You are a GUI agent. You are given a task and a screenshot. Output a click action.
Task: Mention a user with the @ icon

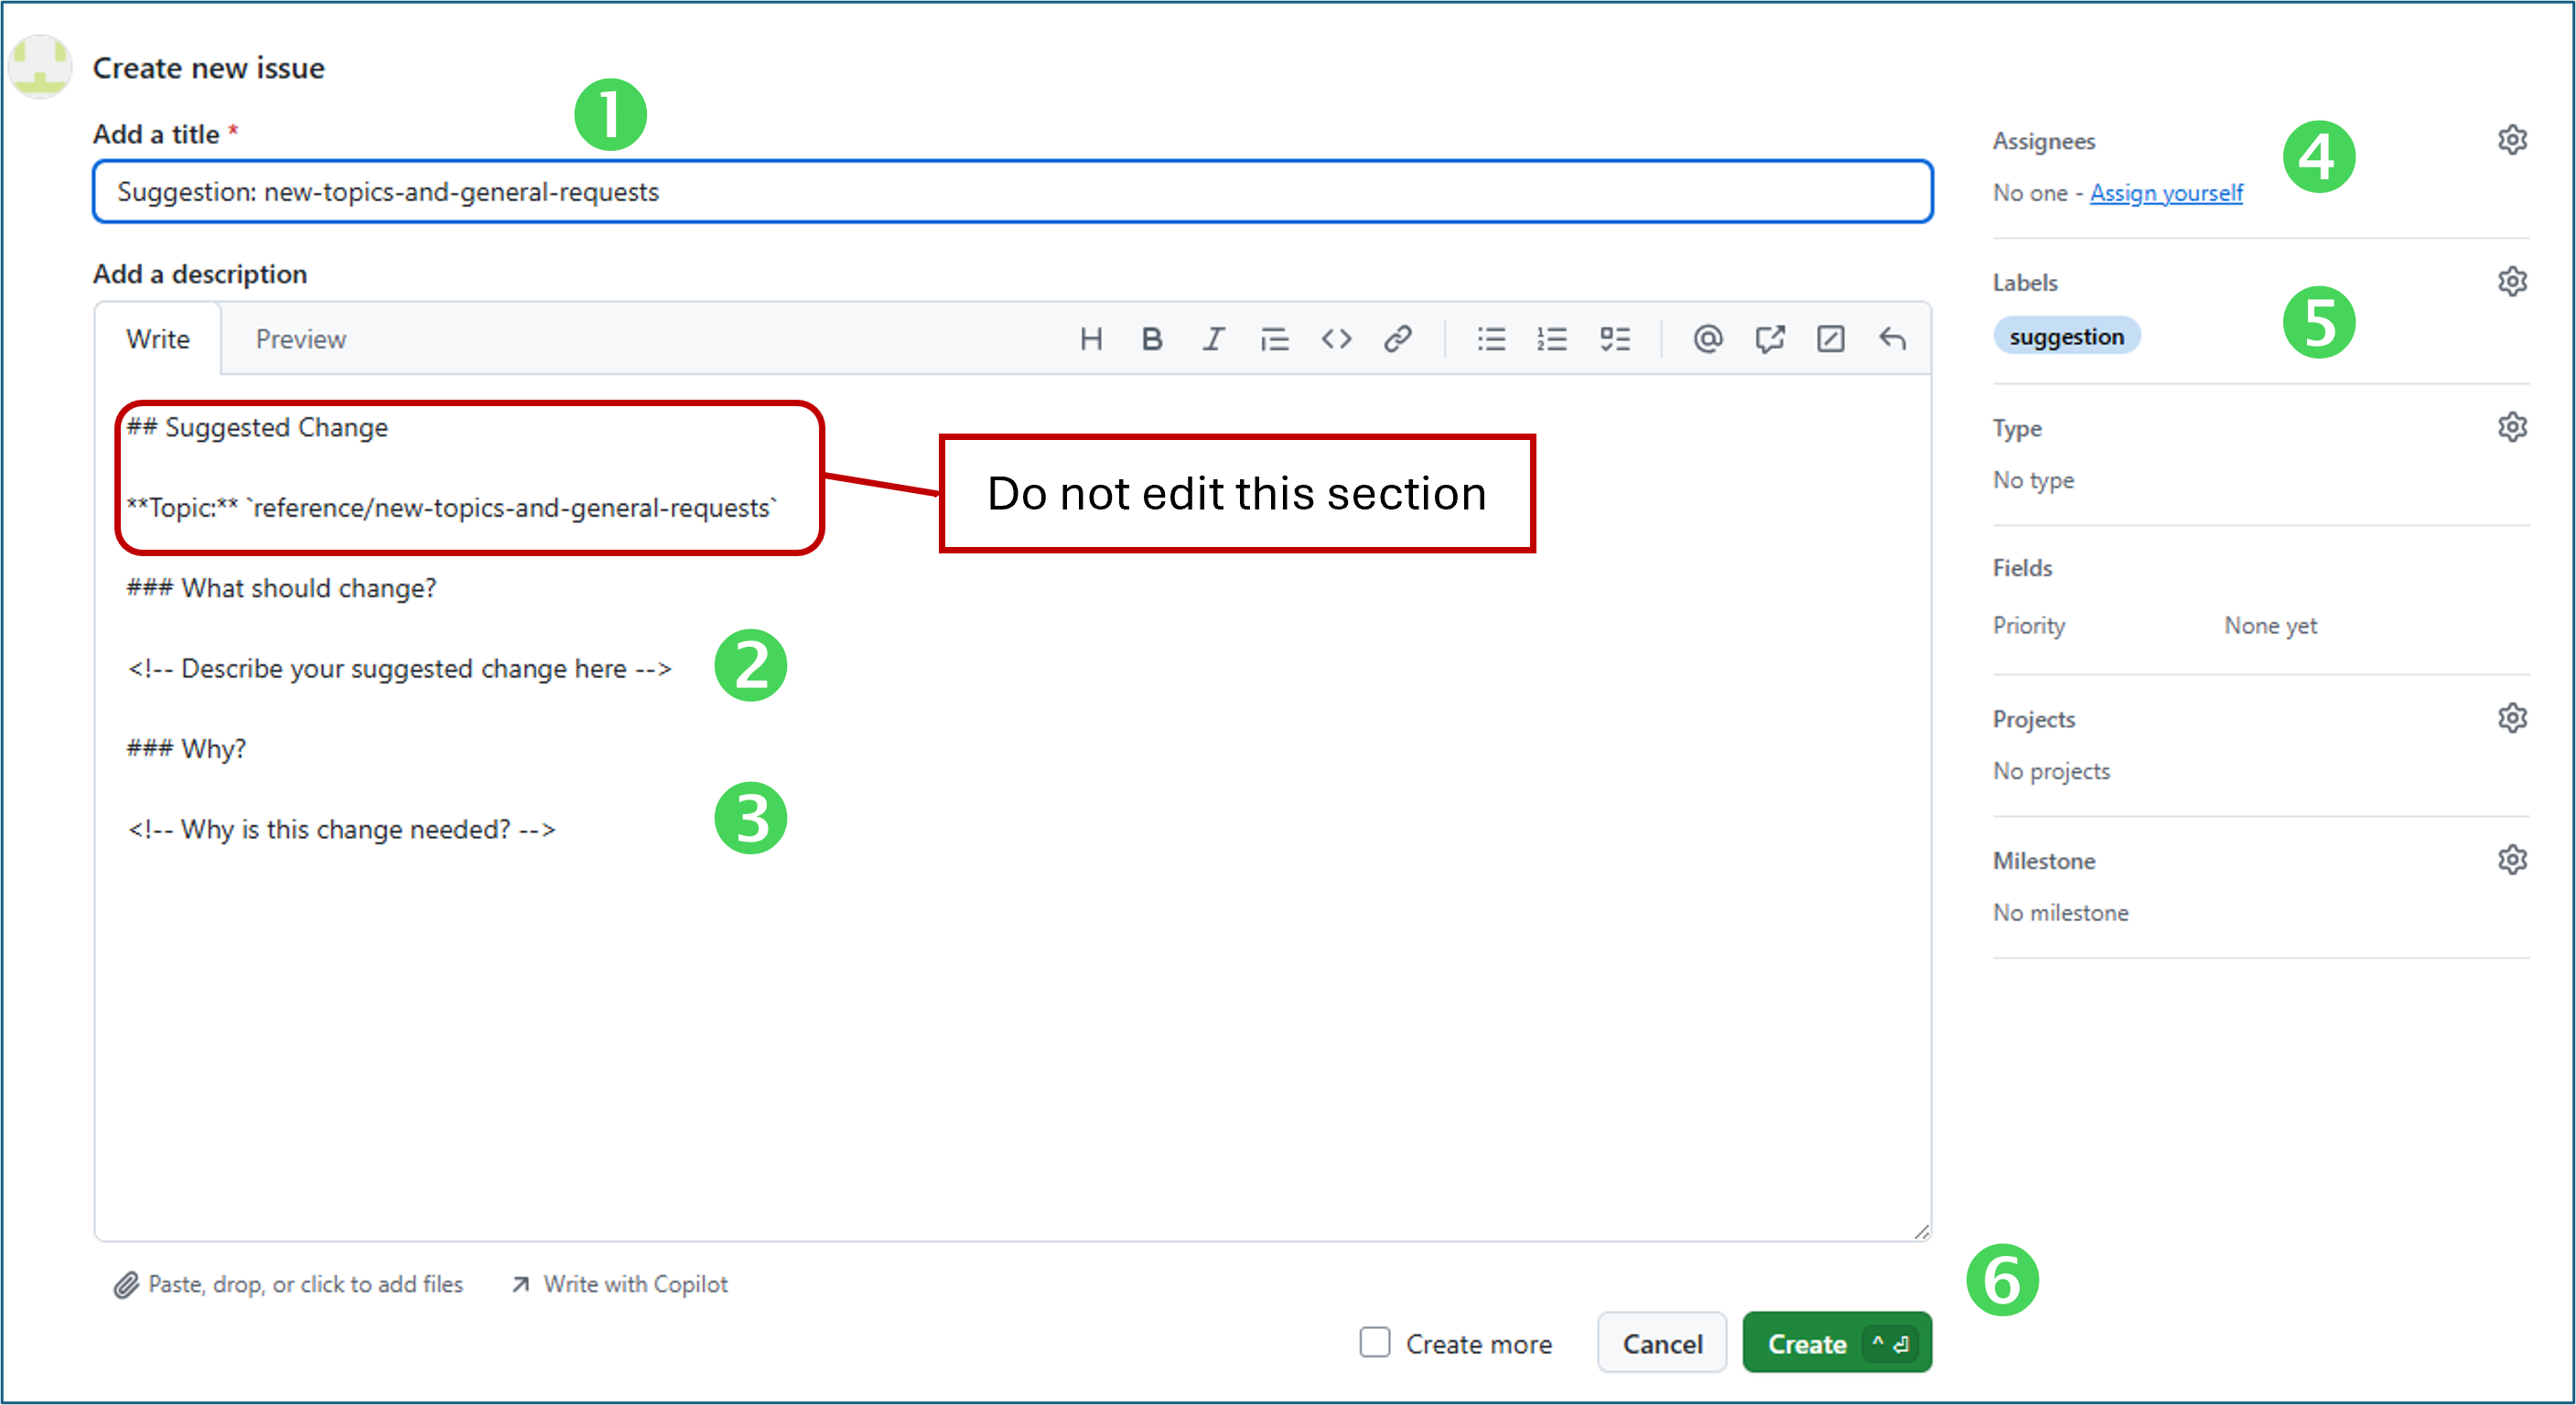[x=1708, y=339]
